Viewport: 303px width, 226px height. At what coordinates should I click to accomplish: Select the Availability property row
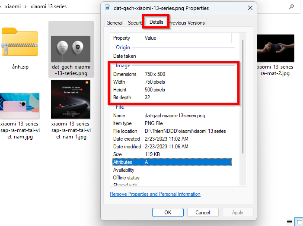point(172,170)
